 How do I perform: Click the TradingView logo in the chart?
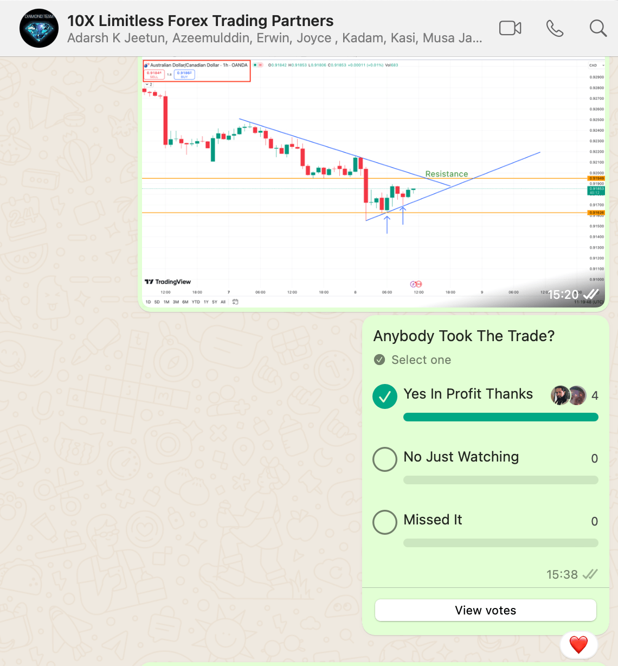pos(168,281)
